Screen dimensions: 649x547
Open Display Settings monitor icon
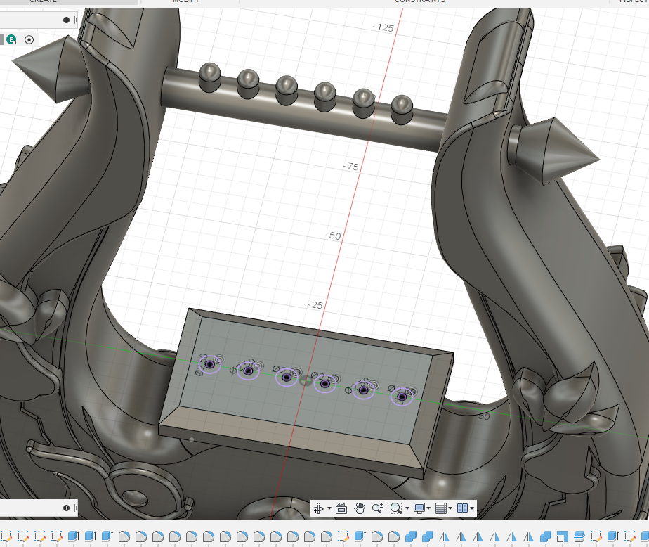pyautogui.click(x=419, y=508)
